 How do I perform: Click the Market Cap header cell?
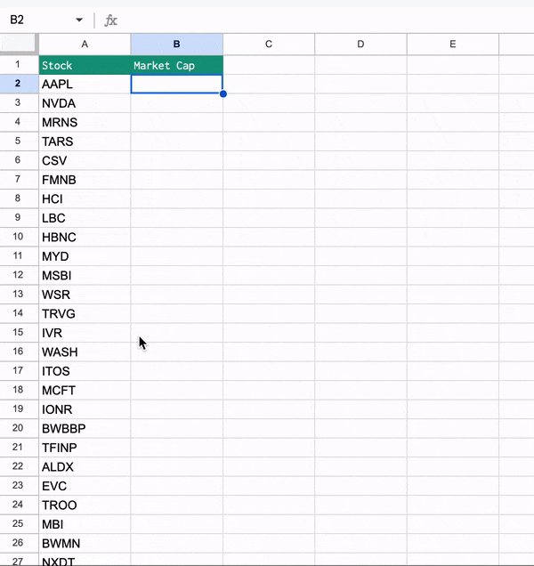pyautogui.click(x=176, y=65)
